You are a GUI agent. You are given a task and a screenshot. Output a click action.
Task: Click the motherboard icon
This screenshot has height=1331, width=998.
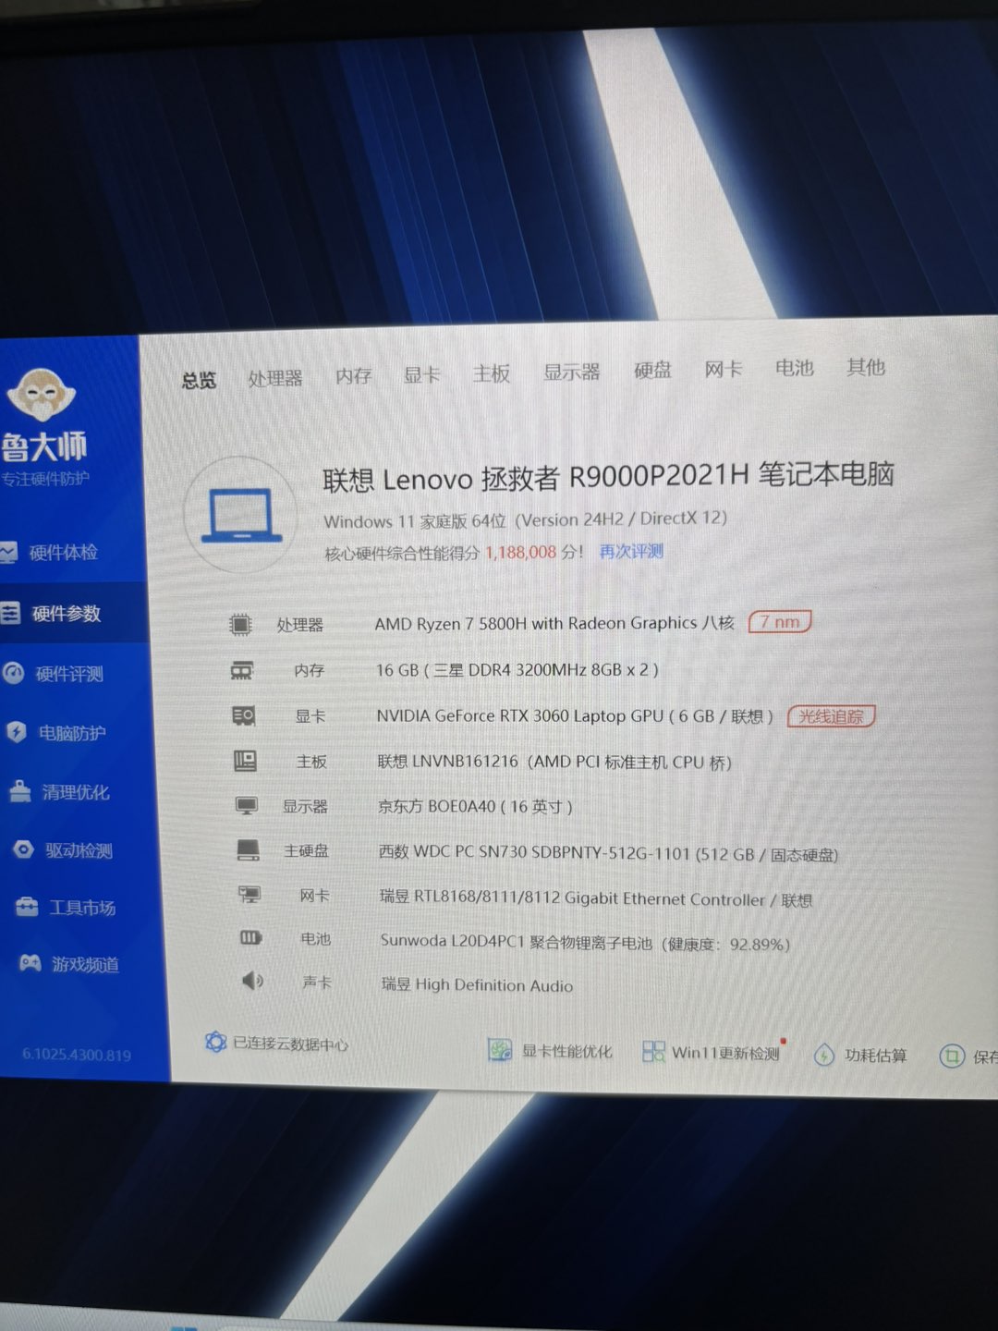[245, 761]
